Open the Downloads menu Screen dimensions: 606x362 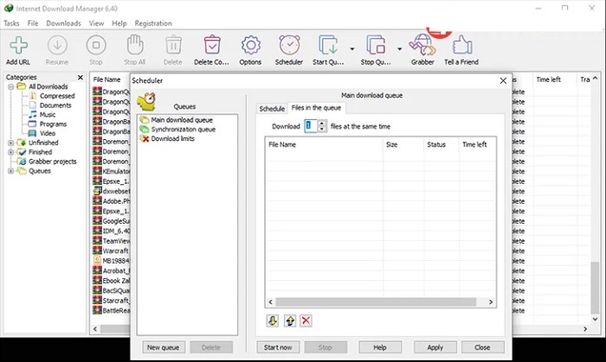pyautogui.click(x=63, y=23)
